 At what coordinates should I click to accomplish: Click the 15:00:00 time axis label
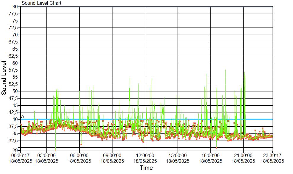[x=178, y=155]
